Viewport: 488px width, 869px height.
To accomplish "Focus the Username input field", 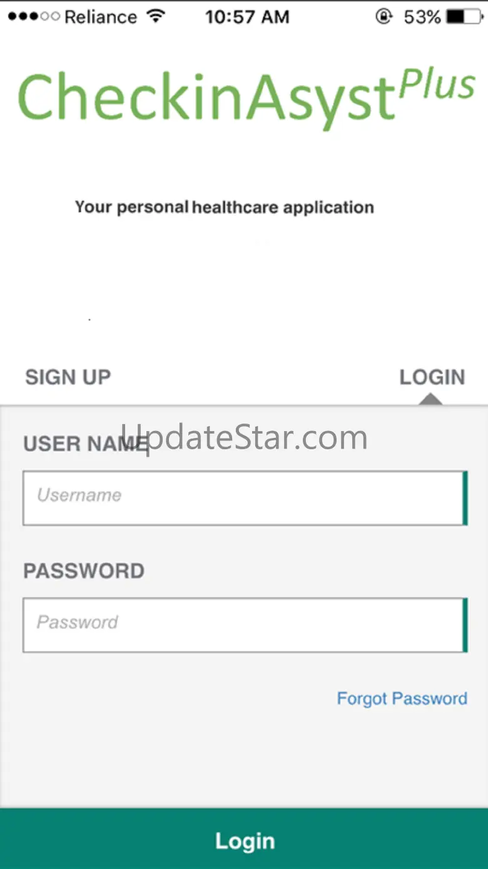I will tap(244, 497).
